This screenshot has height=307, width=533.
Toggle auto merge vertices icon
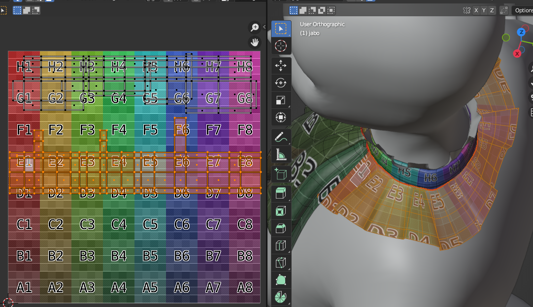click(x=504, y=10)
